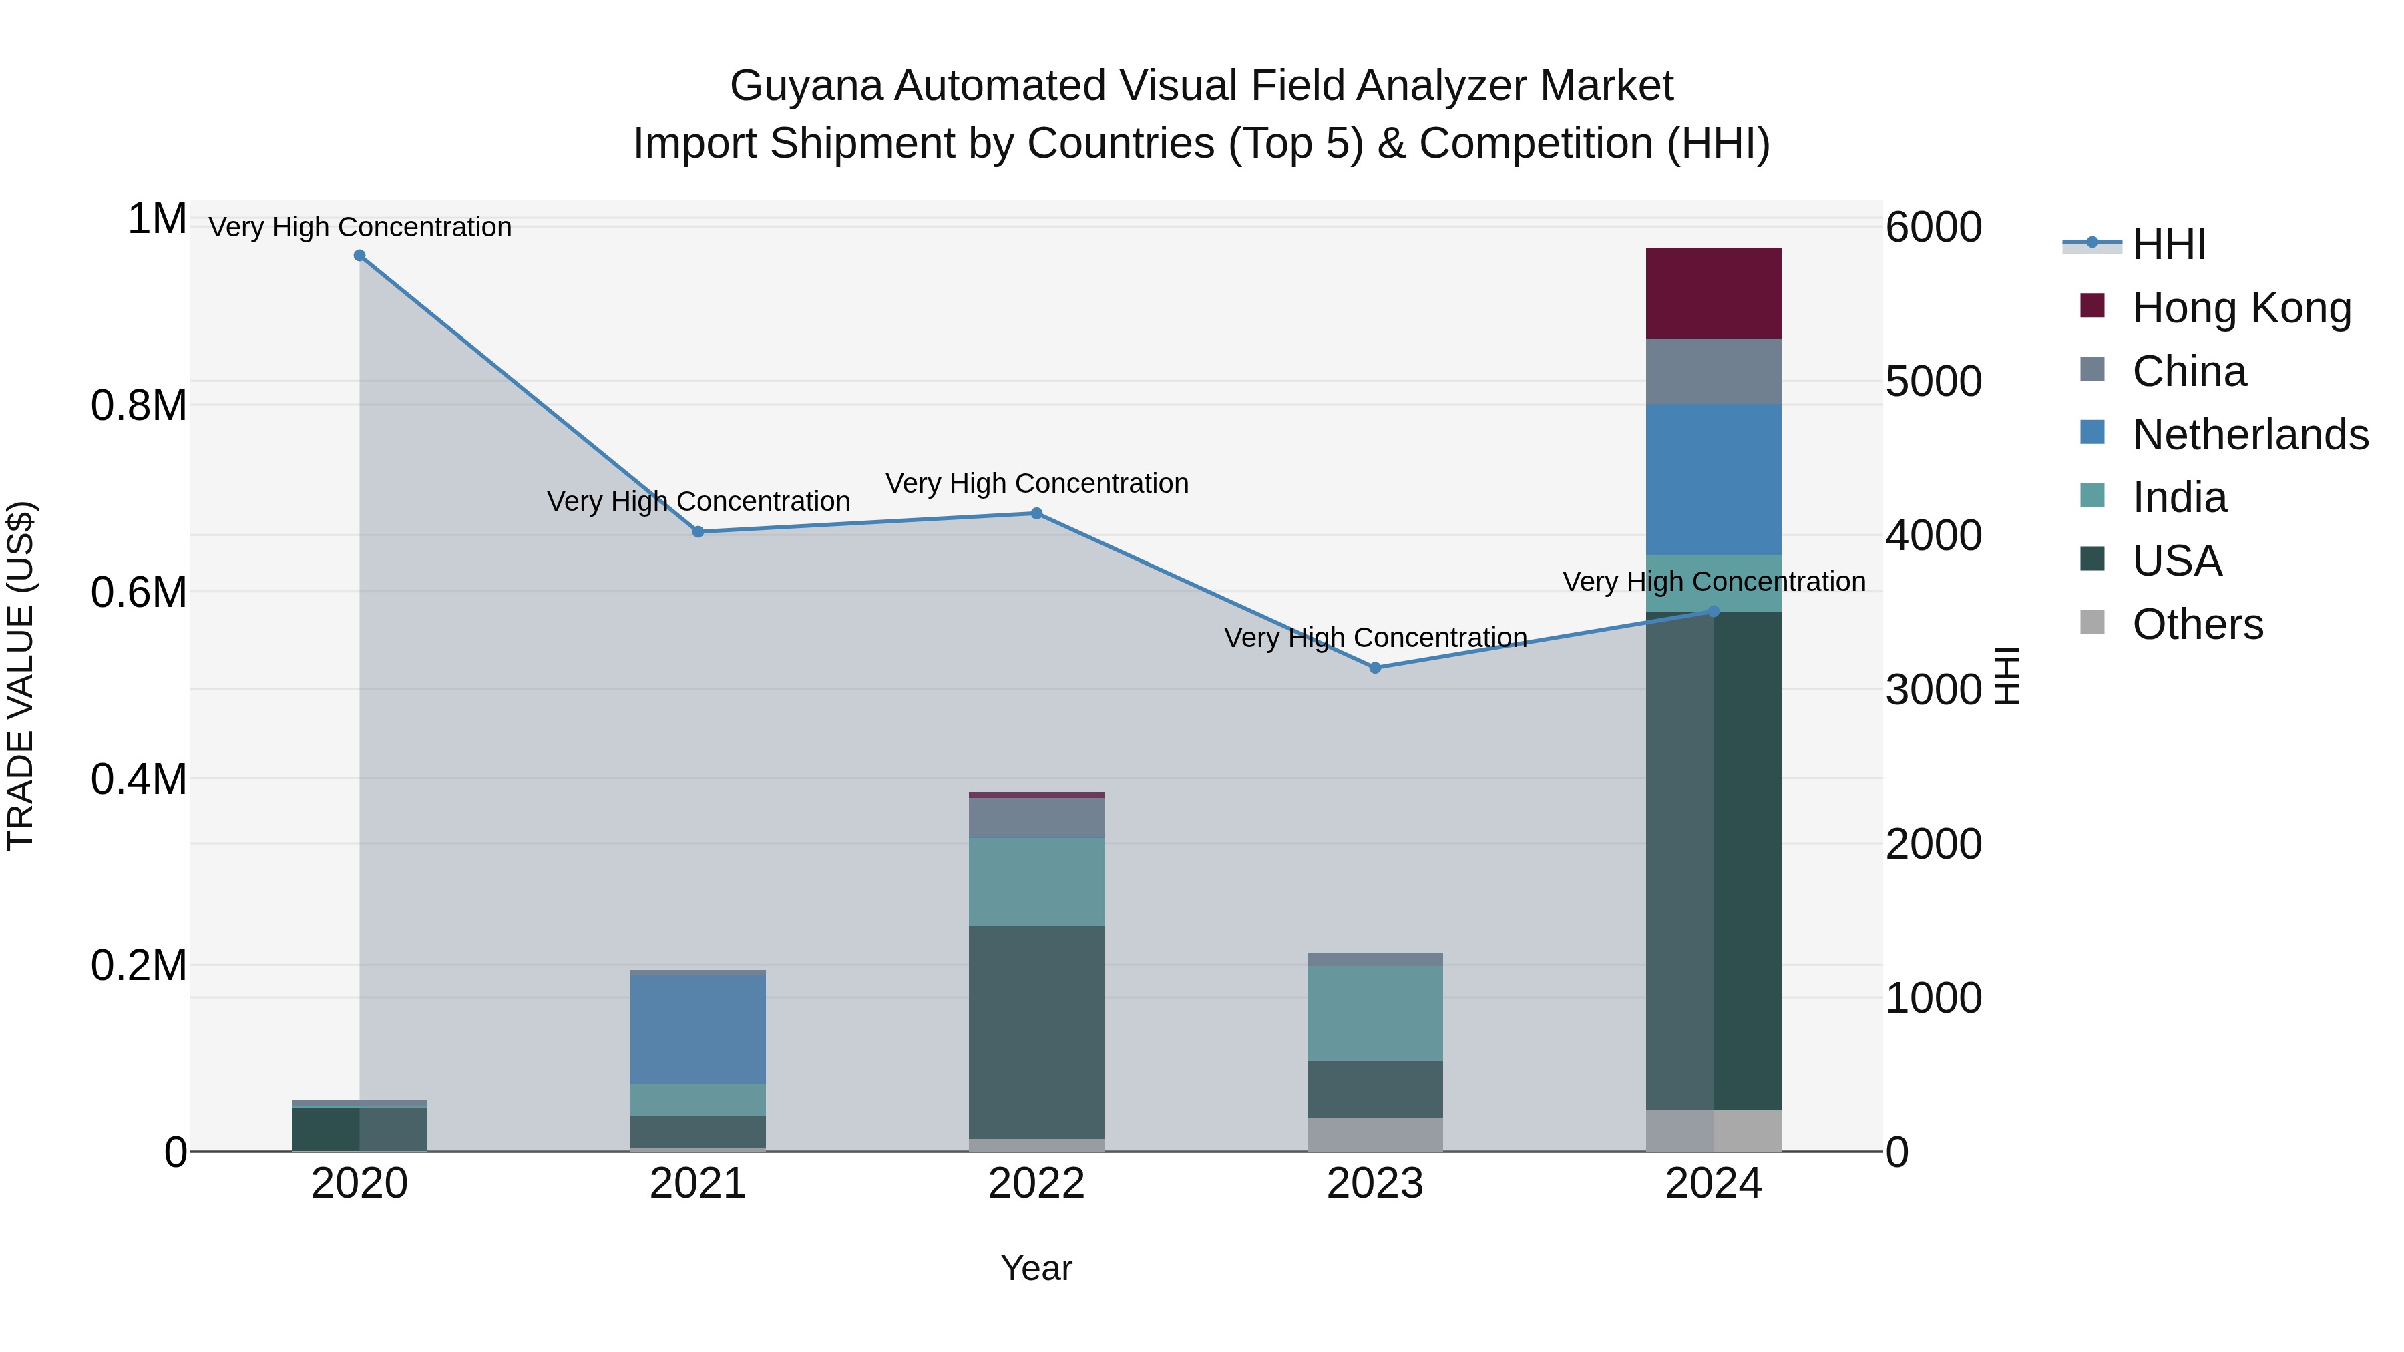Click the 1M left axis tick label

[157, 219]
